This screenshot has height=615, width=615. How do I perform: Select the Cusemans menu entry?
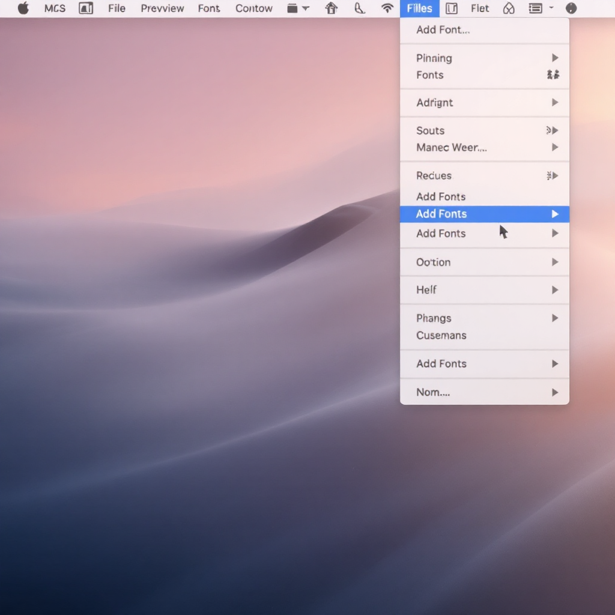[485, 335]
